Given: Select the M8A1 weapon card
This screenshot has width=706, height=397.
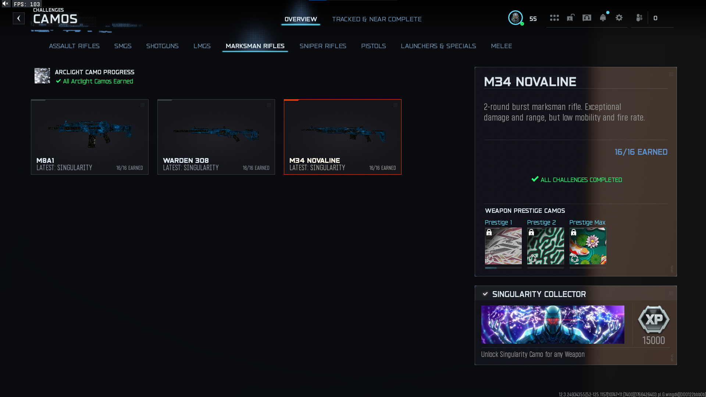Looking at the screenshot, I should pyautogui.click(x=90, y=137).
